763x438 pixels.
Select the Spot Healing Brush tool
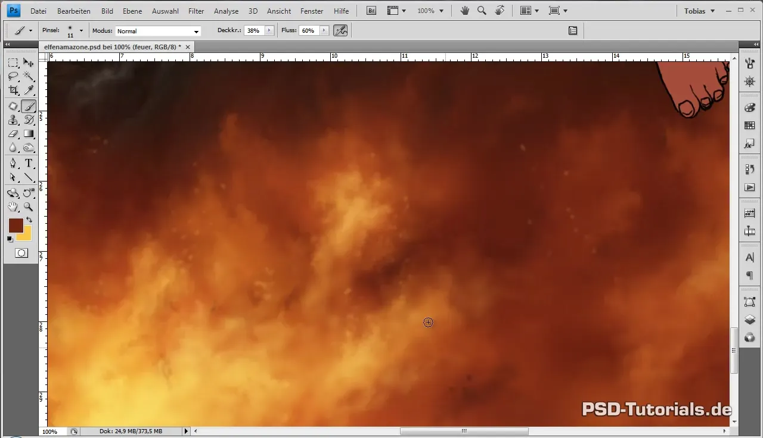coord(13,106)
